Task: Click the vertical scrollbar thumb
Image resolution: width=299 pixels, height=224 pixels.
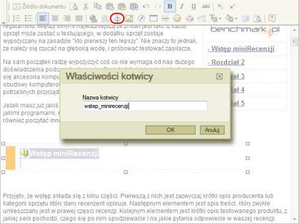Action: (x=294, y=42)
